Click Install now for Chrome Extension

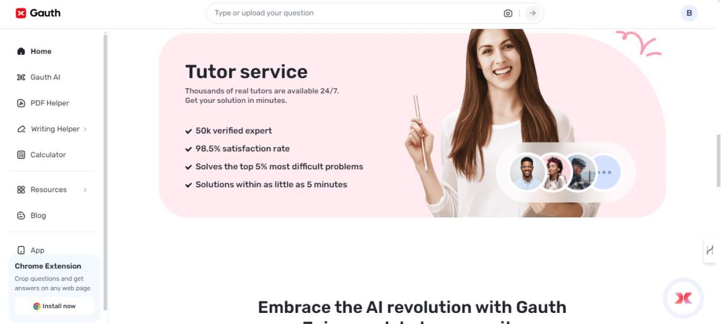click(x=54, y=306)
